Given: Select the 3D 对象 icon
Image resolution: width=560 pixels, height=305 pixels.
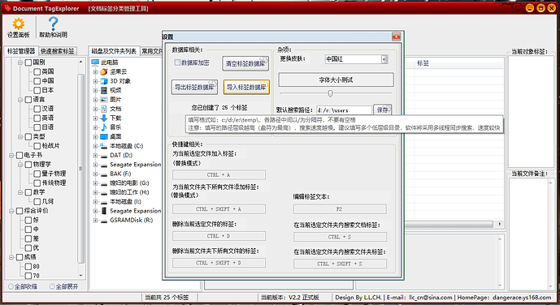Looking at the screenshot, I should (x=103, y=81).
